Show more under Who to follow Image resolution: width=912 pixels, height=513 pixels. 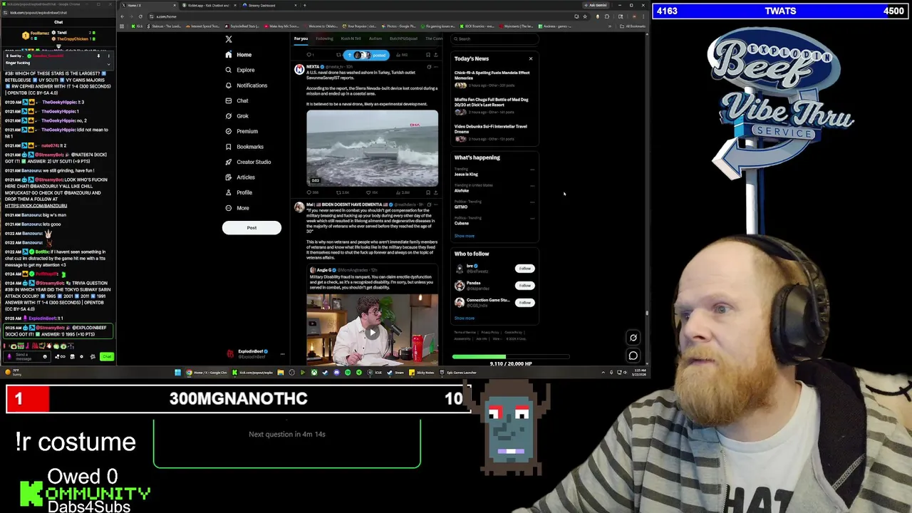tap(464, 318)
